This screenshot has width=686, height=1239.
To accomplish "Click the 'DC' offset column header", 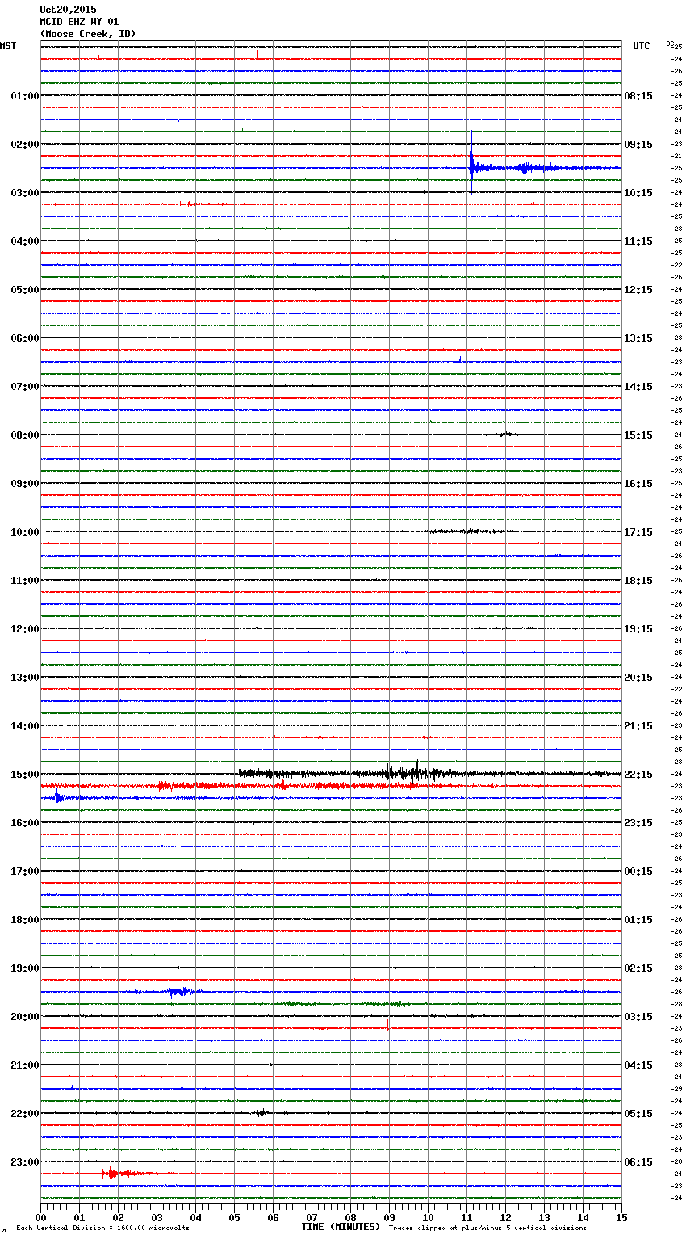I will click(671, 44).
